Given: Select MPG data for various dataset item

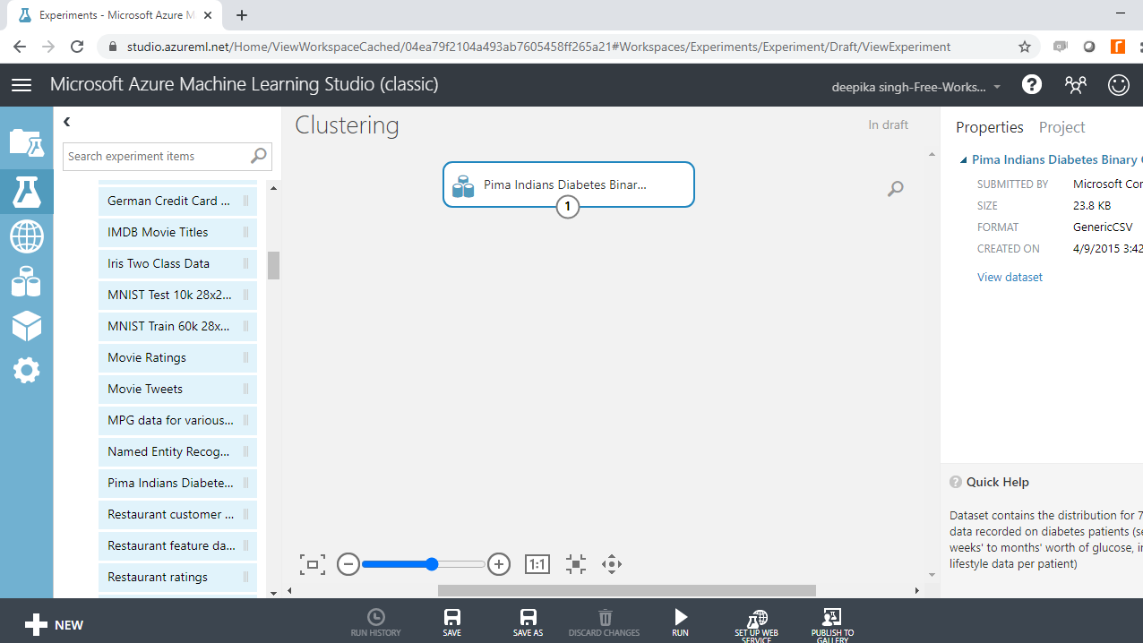Looking at the screenshot, I should pos(177,420).
